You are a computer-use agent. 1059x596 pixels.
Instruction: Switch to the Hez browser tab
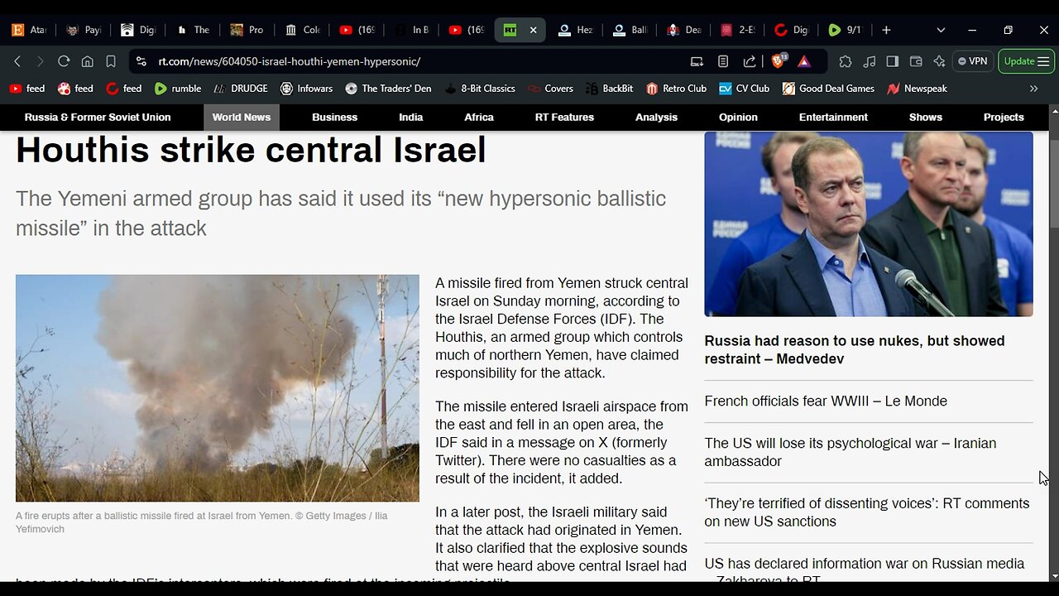point(576,30)
